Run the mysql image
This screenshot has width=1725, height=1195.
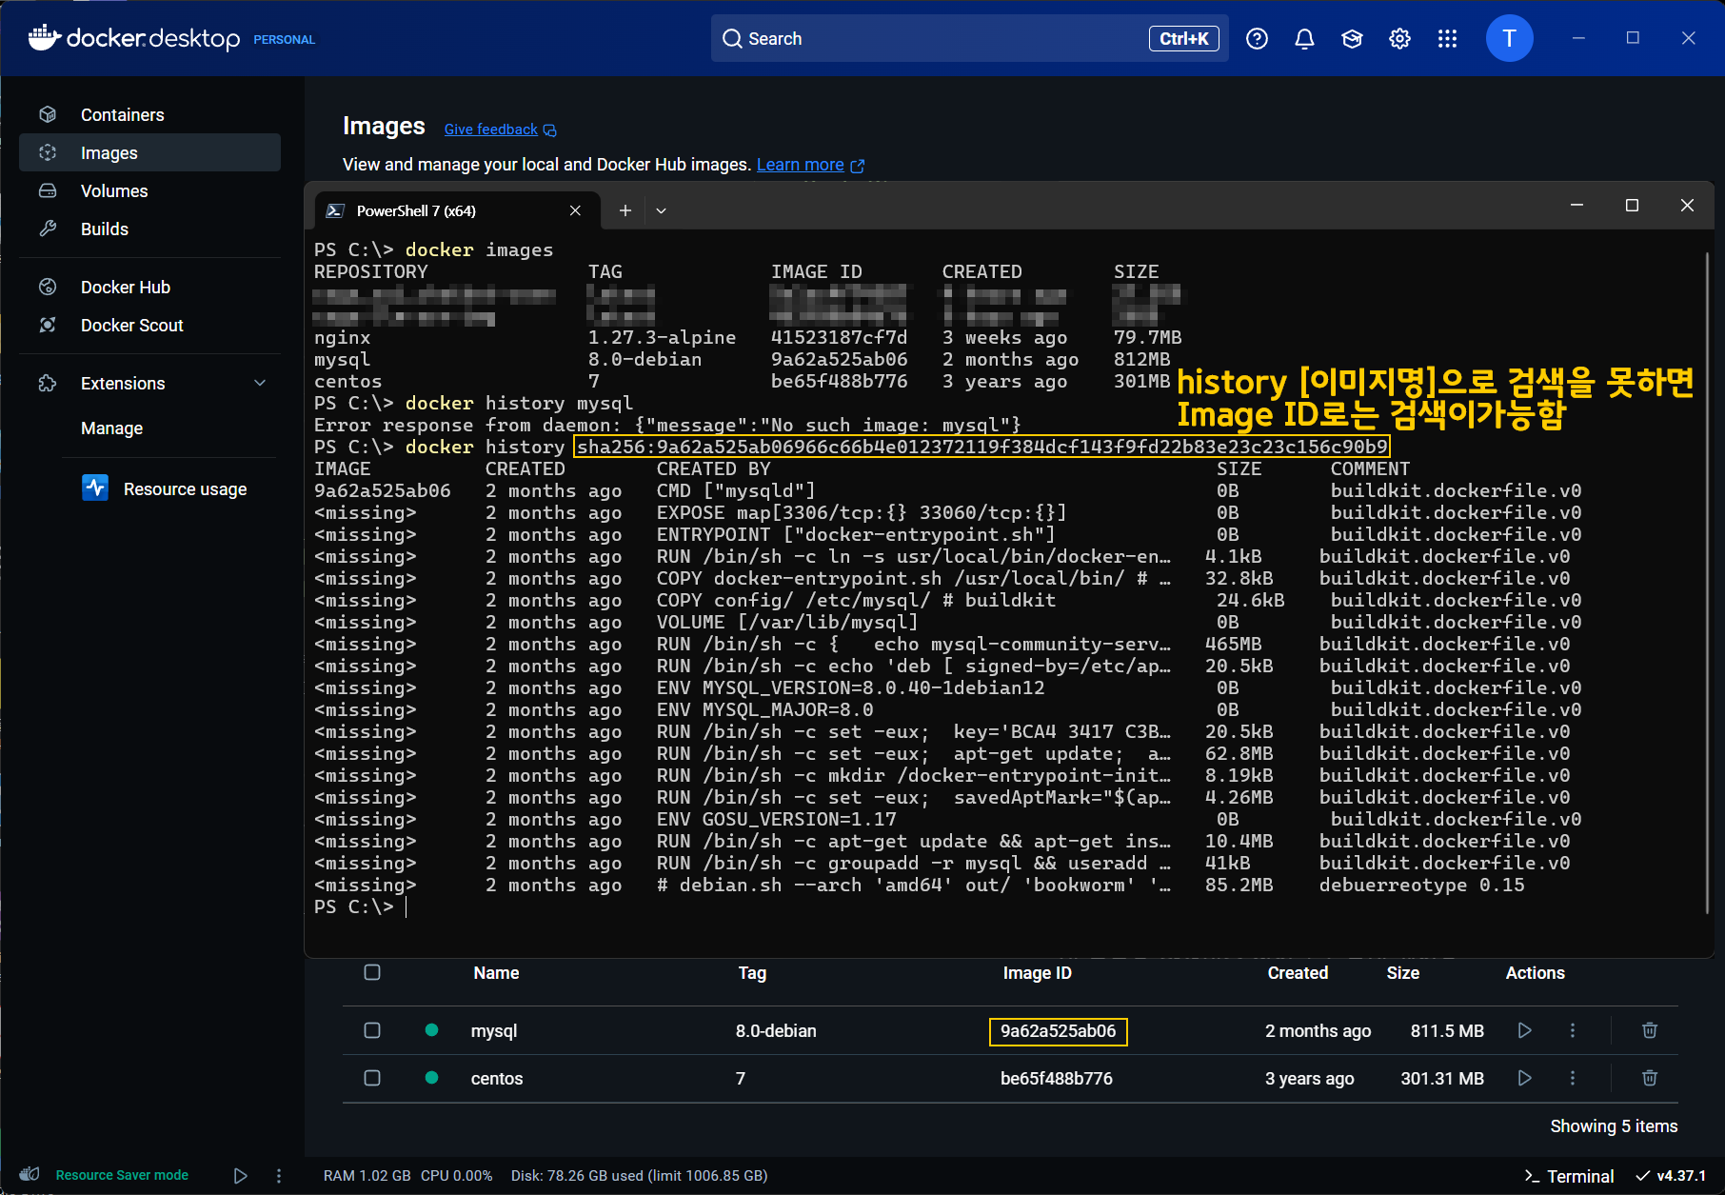pyautogui.click(x=1524, y=1030)
